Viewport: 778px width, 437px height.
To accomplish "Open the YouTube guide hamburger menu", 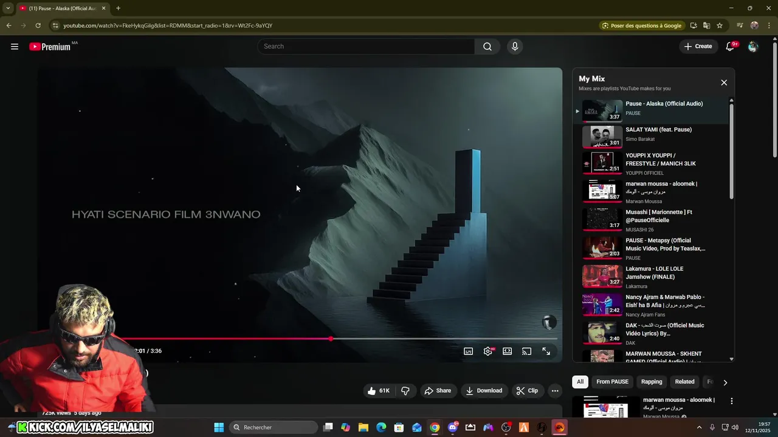I will point(15,46).
